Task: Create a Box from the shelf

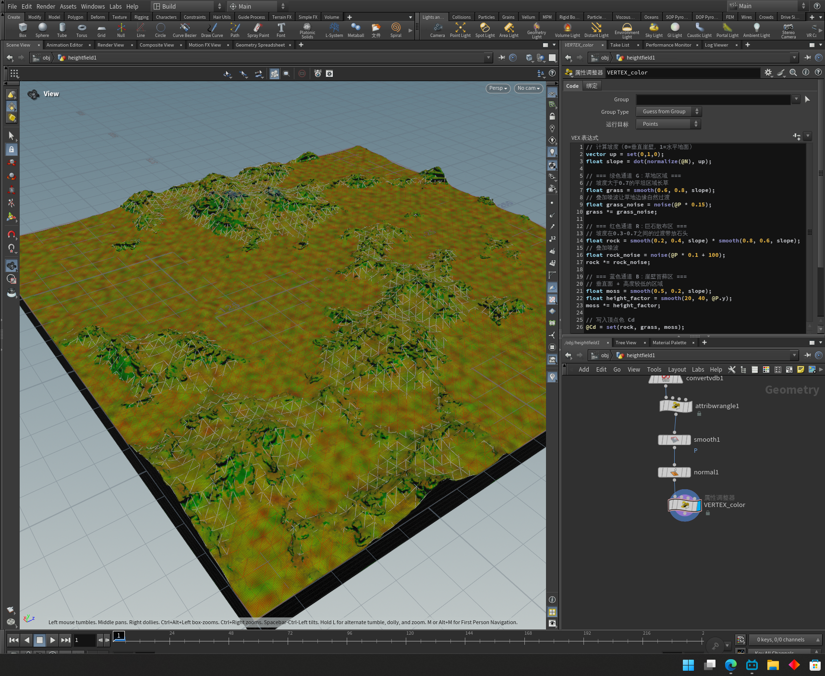Action: click(23, 30)
